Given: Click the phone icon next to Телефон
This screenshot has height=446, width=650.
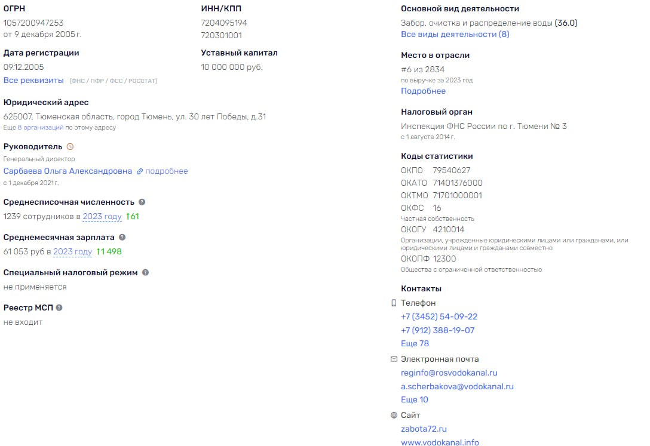Looking at the screenshot, I should click(x=393, y=303).
